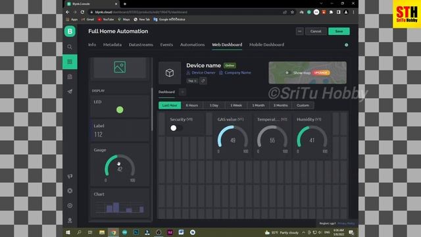This screenshot has height=237, width=421.
Task: Select the templates grid icon in sidebar
Action: pos(70,62)
